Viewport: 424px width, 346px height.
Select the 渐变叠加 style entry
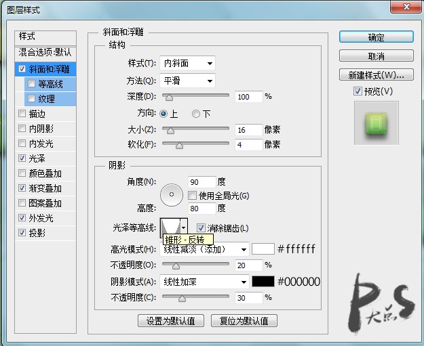click(45, 188)
